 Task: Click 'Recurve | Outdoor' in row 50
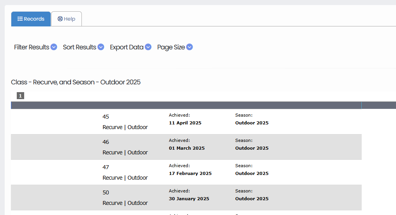125,203
